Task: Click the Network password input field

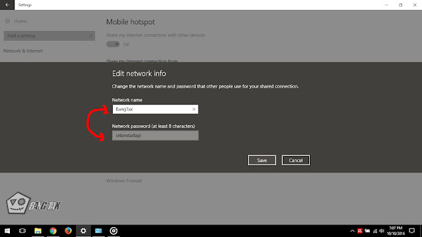Action: click(155, 136)
